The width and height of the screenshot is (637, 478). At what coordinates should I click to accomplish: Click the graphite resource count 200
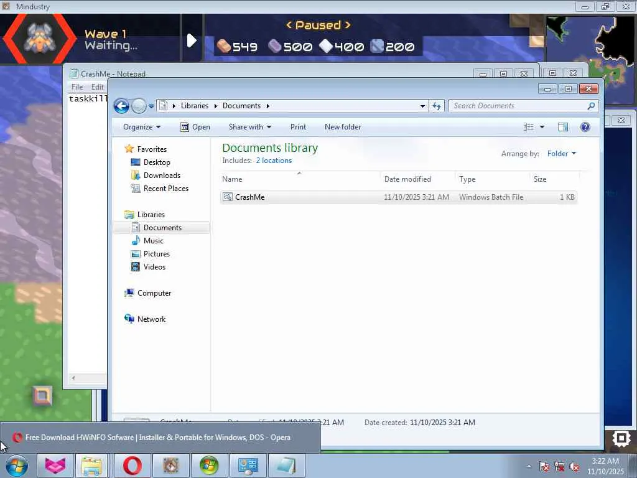[393, 46]
